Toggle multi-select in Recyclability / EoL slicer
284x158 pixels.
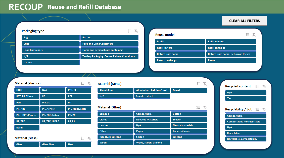tap(257, 109)
